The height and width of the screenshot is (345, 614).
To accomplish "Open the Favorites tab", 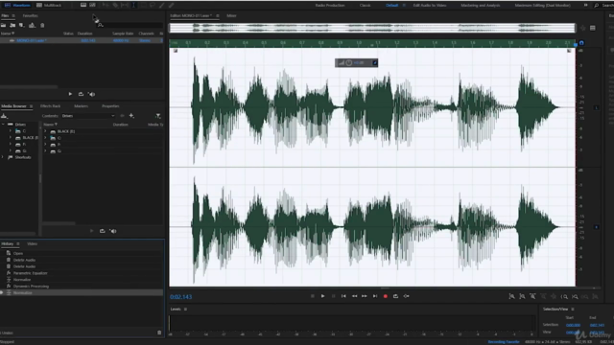I will [30, 15].
